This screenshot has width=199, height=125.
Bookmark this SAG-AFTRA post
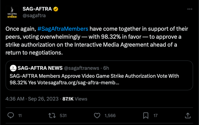point(146,115)
